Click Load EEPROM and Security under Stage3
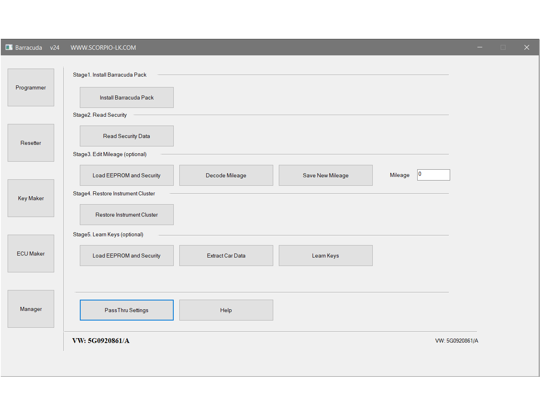Screen dimensions: 540x416 [x=127, y=175]
